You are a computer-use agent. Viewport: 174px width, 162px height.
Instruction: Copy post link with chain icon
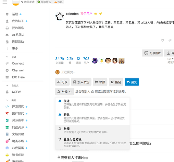(170, 40)
